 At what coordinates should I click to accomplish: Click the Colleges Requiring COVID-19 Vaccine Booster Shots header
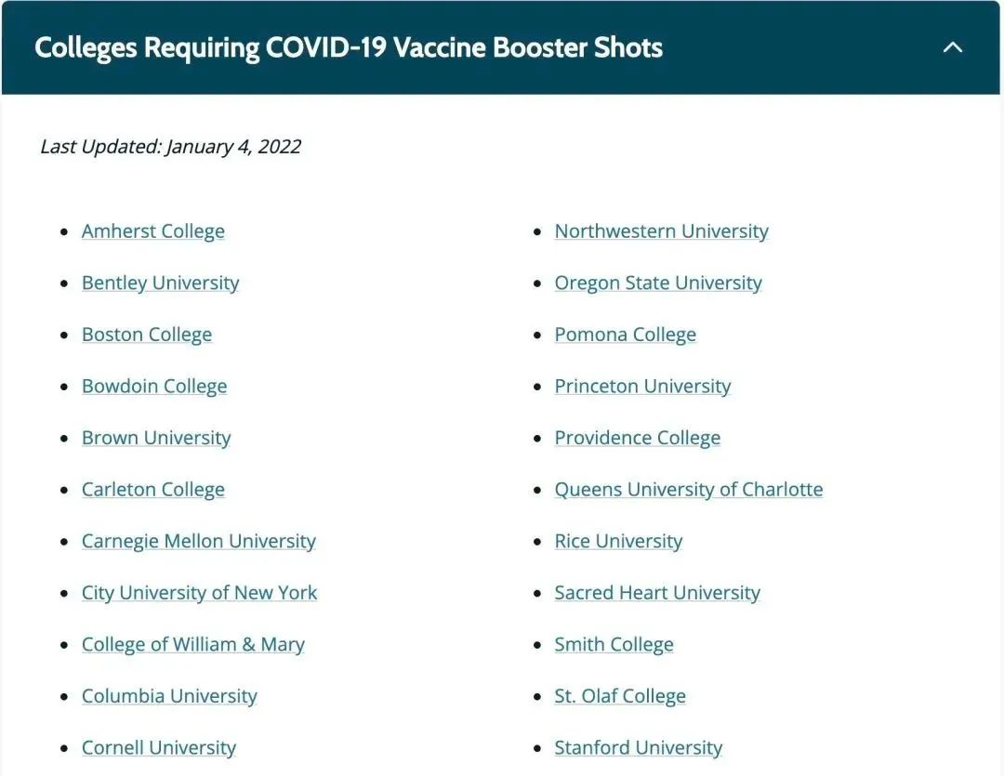(349, 47)
